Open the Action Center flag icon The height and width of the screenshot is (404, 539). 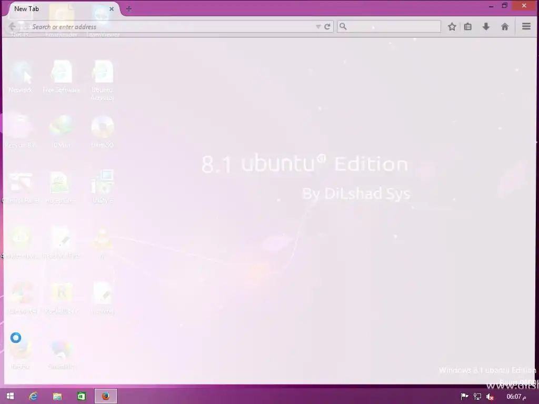pos(464,397)
